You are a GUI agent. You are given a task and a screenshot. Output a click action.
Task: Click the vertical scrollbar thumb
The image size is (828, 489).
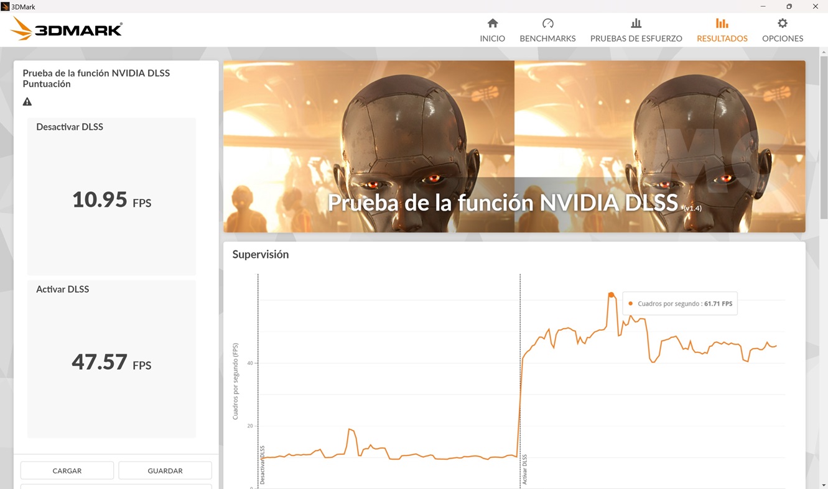point(824,137)
